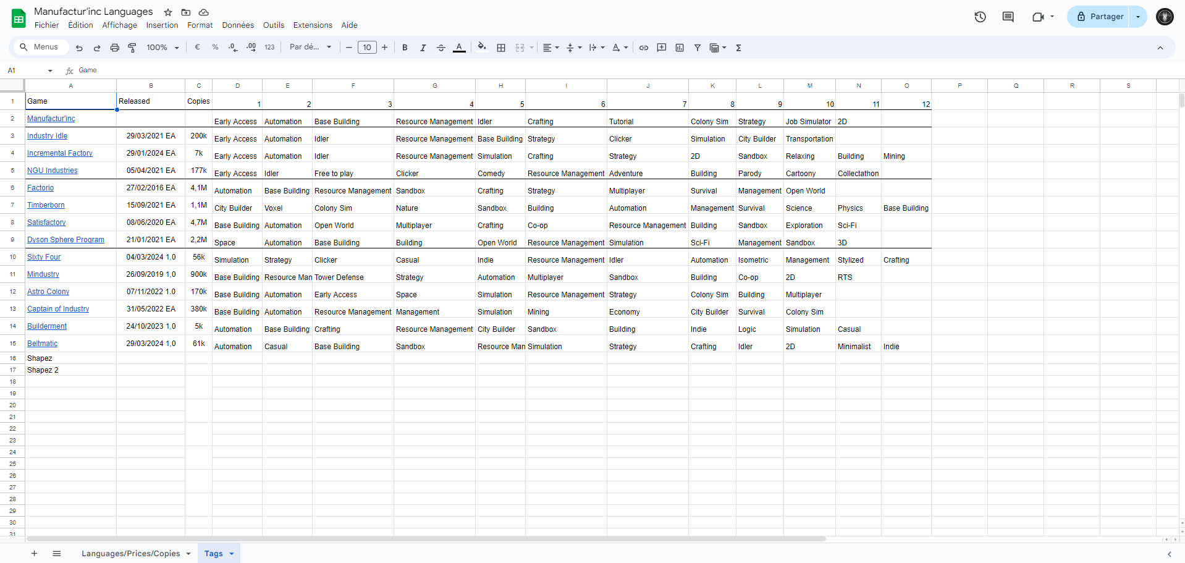The width and height of the screenshot is (1185, 563).
Task: Toggle italic formatting
Action: click(x=423, y=48)
